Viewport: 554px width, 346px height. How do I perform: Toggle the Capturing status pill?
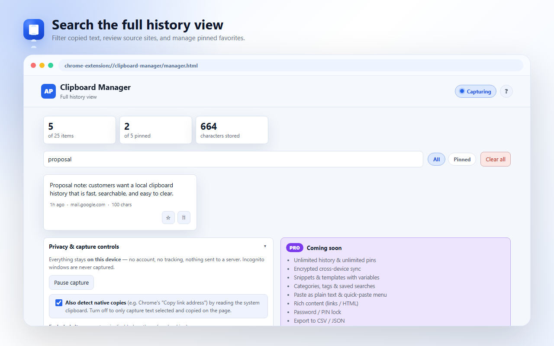(x=475, y=91)
